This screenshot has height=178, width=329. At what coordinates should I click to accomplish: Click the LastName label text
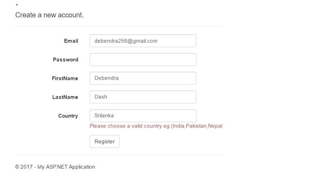65,97
